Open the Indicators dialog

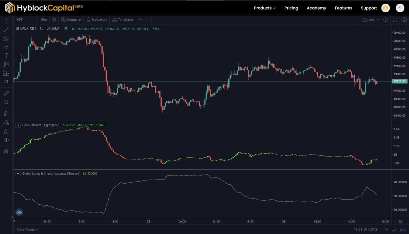[96, 19]
